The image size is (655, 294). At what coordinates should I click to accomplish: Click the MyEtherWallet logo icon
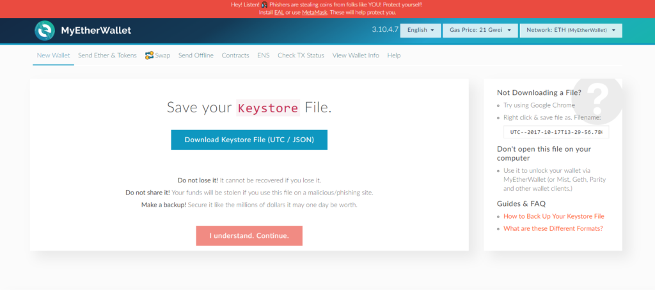pos(45,31)
